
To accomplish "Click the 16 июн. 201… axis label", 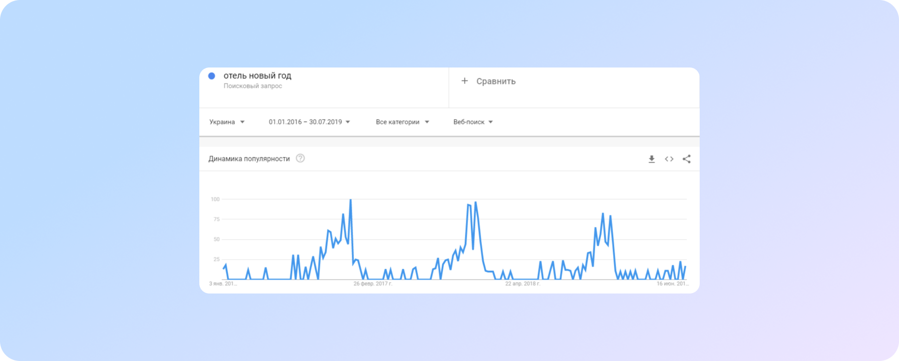I will tap(673, 283).
